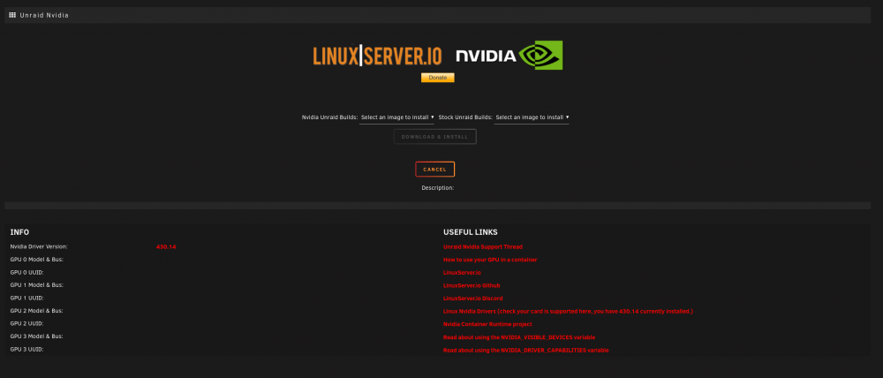This screenshot has width=883, height=378.
Task: Click the Nvidia Unraid Builds label
Action: click(x=329, y=117)
